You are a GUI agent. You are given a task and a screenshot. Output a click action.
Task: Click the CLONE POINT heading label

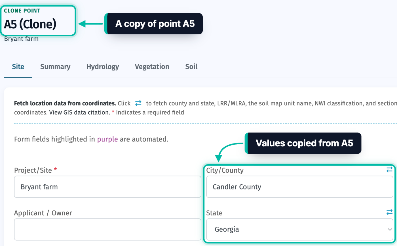(x=22, y=11)
